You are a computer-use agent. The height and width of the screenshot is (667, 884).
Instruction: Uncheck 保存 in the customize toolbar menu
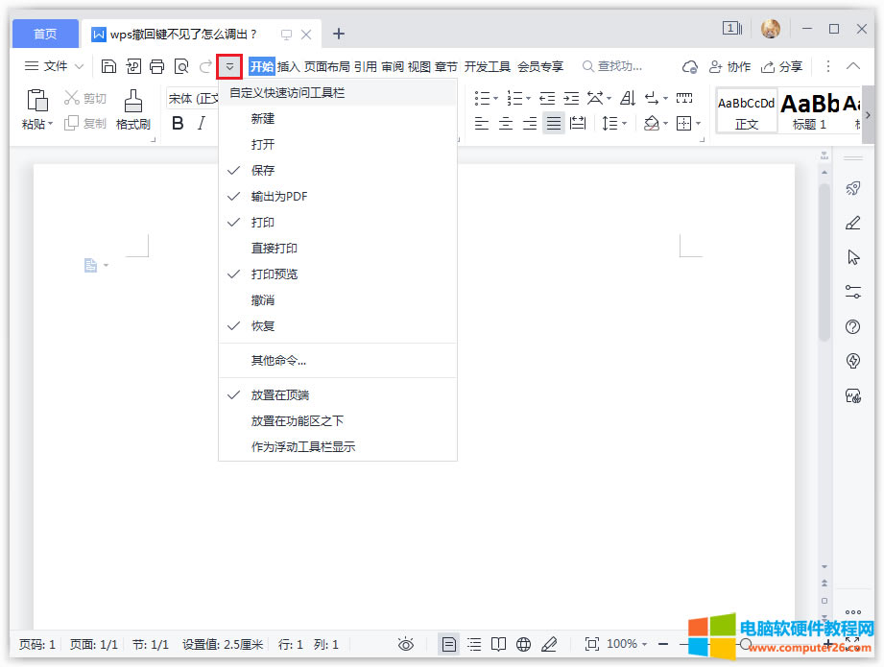(x=263, y=171)
